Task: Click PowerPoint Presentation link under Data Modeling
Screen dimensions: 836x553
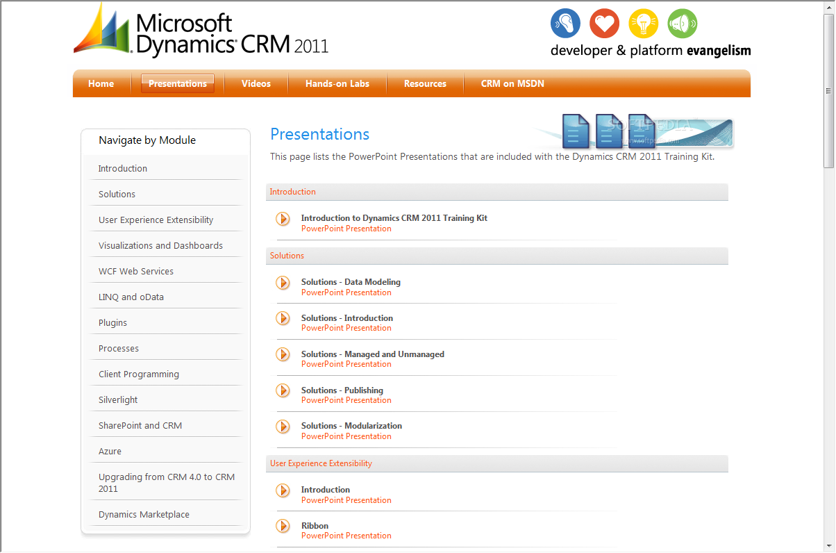Action: pos(346,292)
